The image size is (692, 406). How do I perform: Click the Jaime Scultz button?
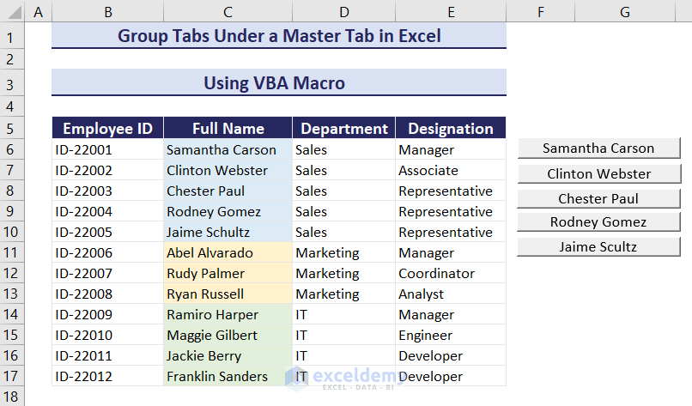pyautogui.click(x=598, y=246)
